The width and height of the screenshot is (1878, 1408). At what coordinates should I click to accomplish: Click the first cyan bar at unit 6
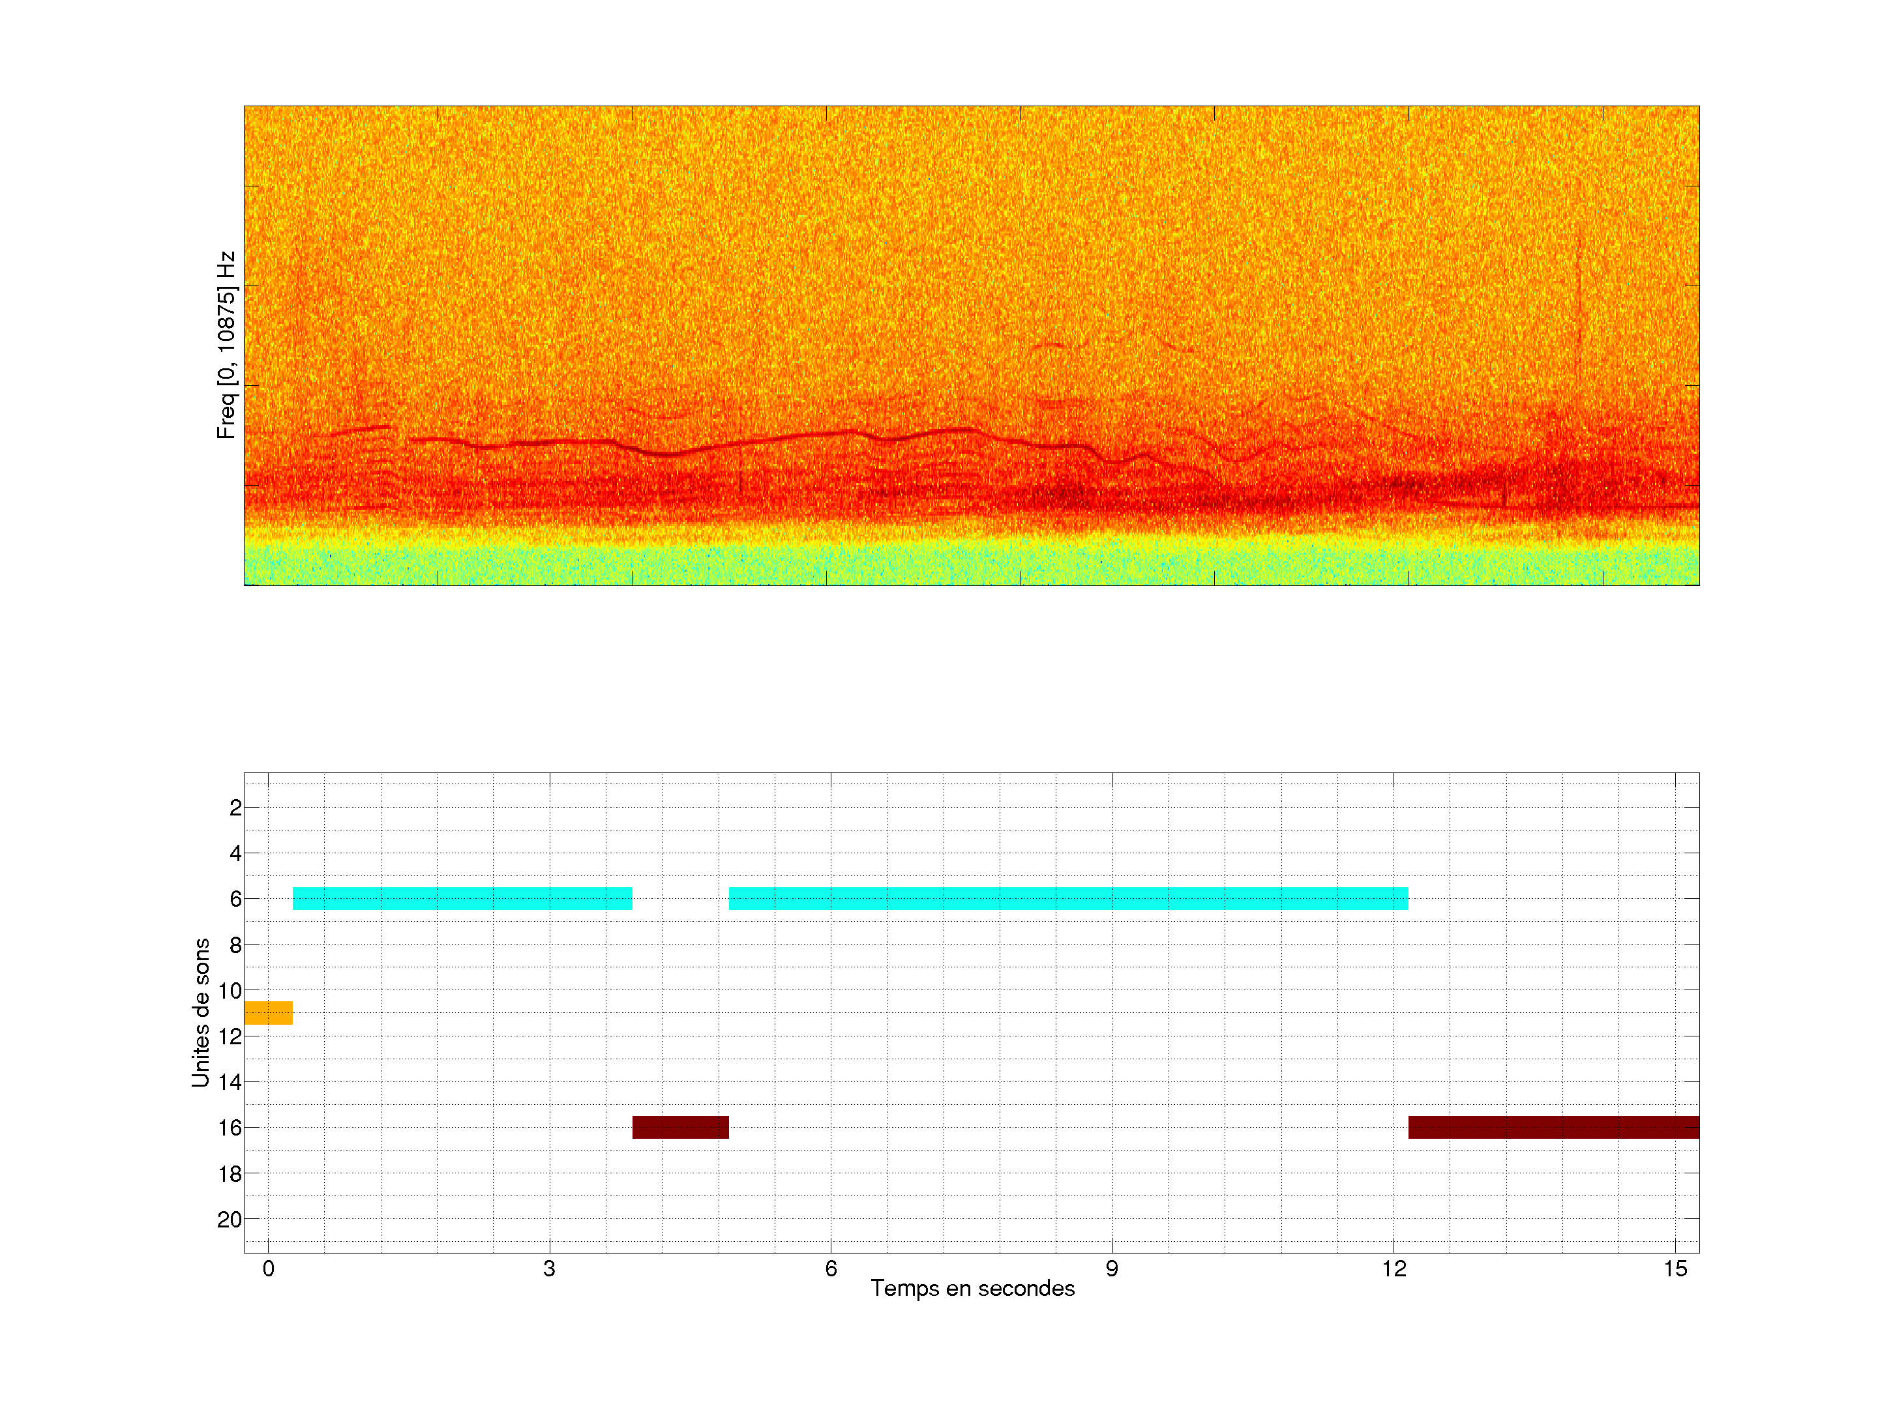[x=462, y=898]
